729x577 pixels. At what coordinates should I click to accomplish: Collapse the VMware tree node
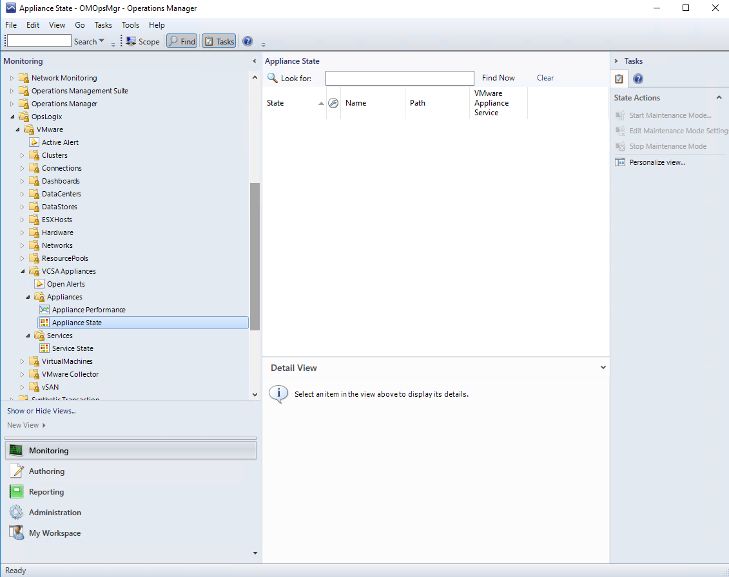pos(17,129)
